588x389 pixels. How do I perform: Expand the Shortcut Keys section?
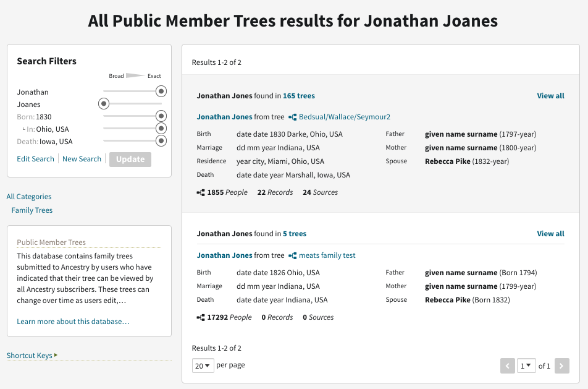click(x=29, y=356)
